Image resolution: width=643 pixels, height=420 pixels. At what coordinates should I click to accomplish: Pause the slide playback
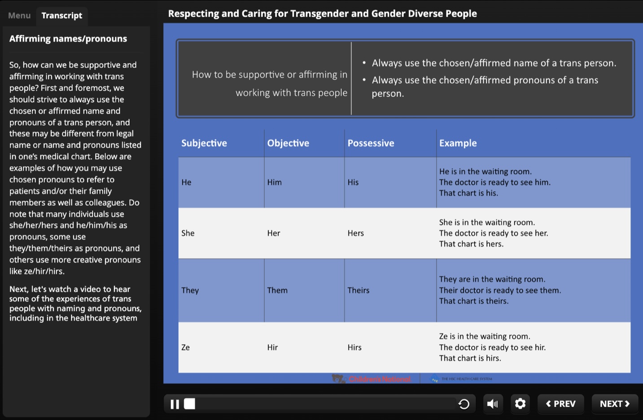click(175, 404)
